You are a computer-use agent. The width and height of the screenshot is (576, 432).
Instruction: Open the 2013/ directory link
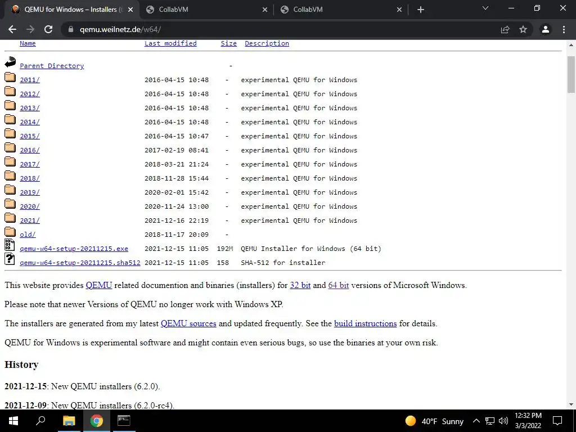coord(30,108)
